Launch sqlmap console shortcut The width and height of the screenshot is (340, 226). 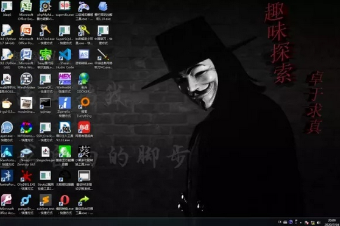pyautogui.click(x=45, y=105)
